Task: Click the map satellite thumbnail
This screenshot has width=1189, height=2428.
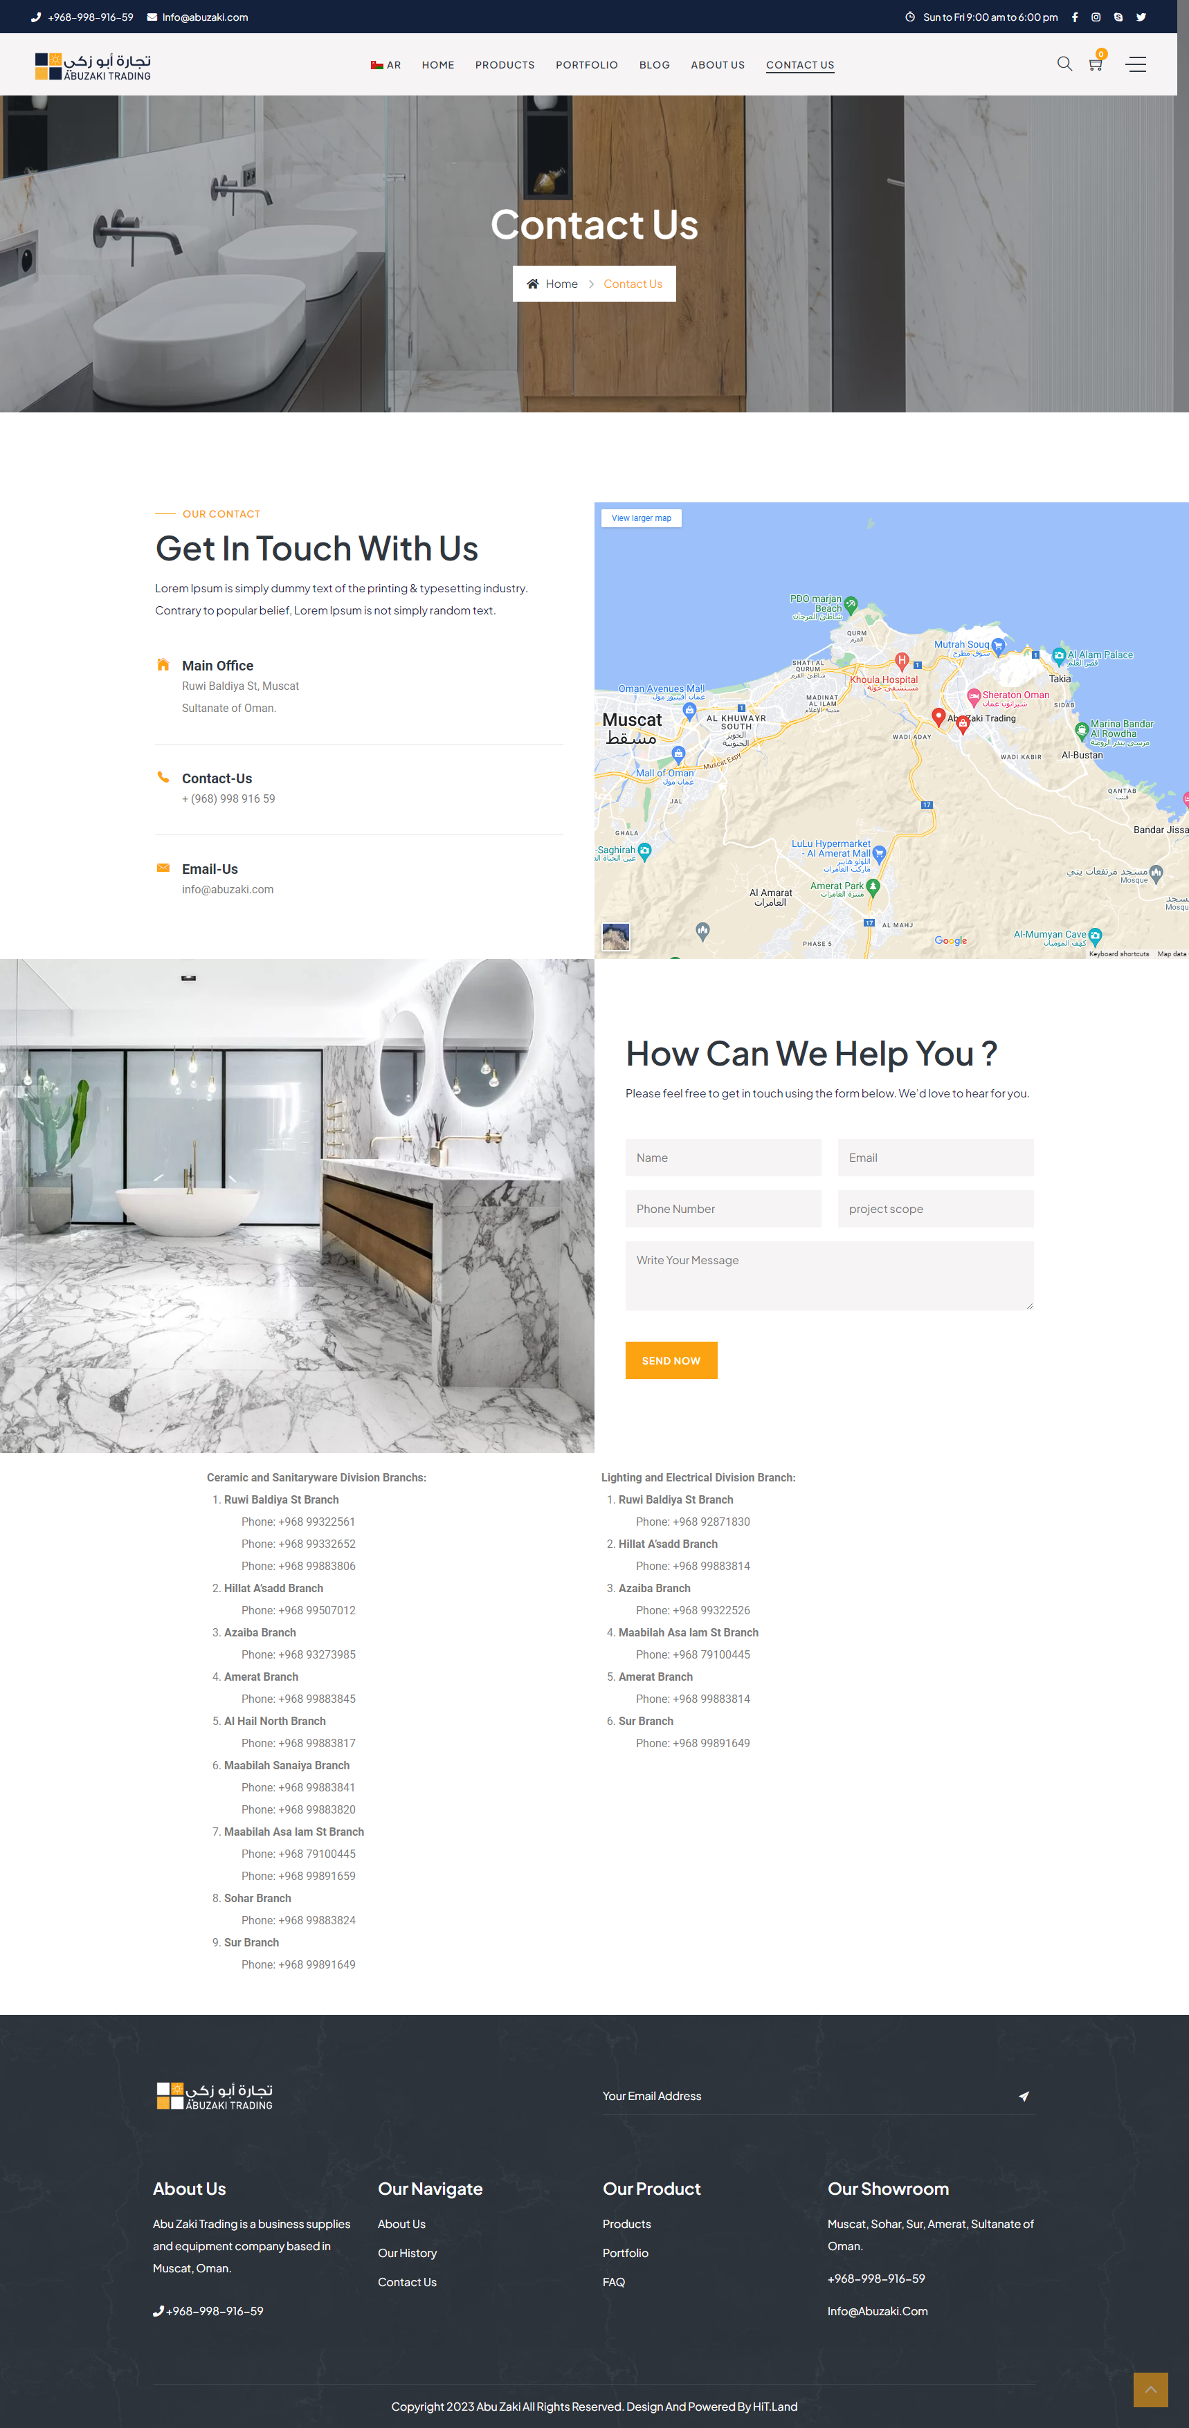Action: point(616,936)
